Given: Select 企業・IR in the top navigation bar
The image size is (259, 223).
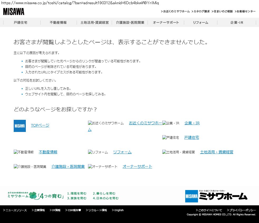Looking at the screenshot, I should pyautogui.click(x=237, y=22).
